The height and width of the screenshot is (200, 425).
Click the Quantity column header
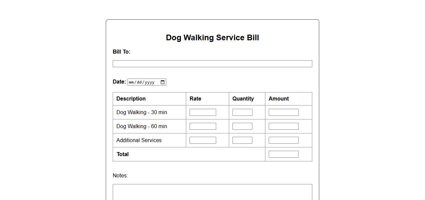(243, 99)
